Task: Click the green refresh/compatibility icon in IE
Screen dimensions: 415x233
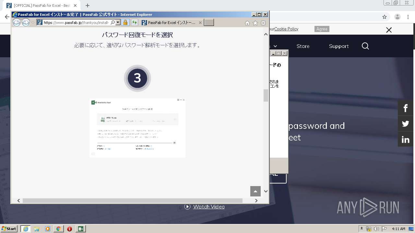Action: point(135,22)
